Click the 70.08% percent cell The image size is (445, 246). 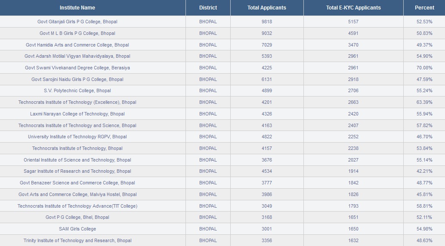(x=424, y=68)
